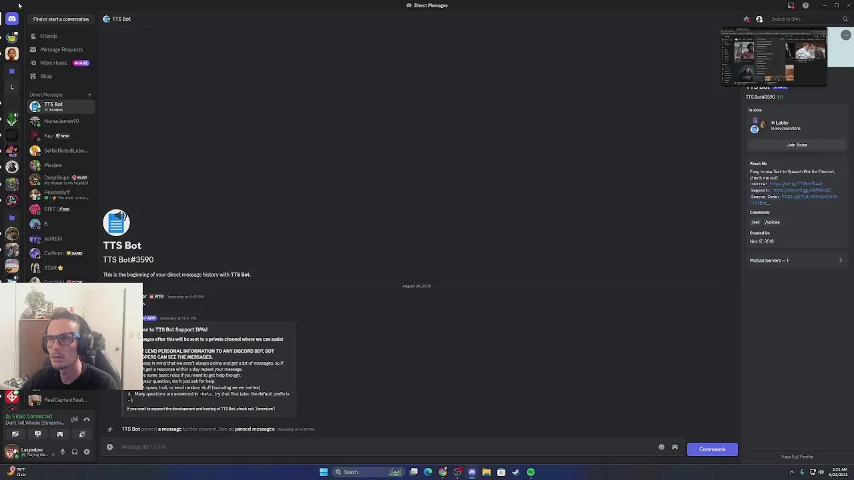Open pinned messages icon in header
Viewport: 854px width, 480px height.
(x=747, y=19)
